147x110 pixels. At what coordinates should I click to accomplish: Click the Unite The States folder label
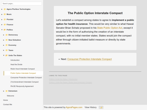point(15,55)
